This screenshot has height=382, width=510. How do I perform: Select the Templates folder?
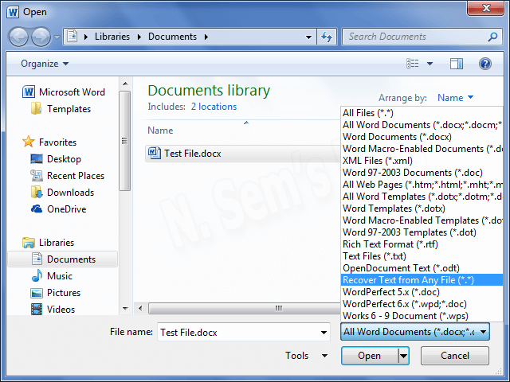61,109
